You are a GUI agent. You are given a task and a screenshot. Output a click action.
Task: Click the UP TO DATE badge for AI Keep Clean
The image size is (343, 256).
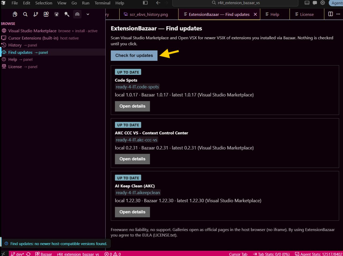coord(128,178)
